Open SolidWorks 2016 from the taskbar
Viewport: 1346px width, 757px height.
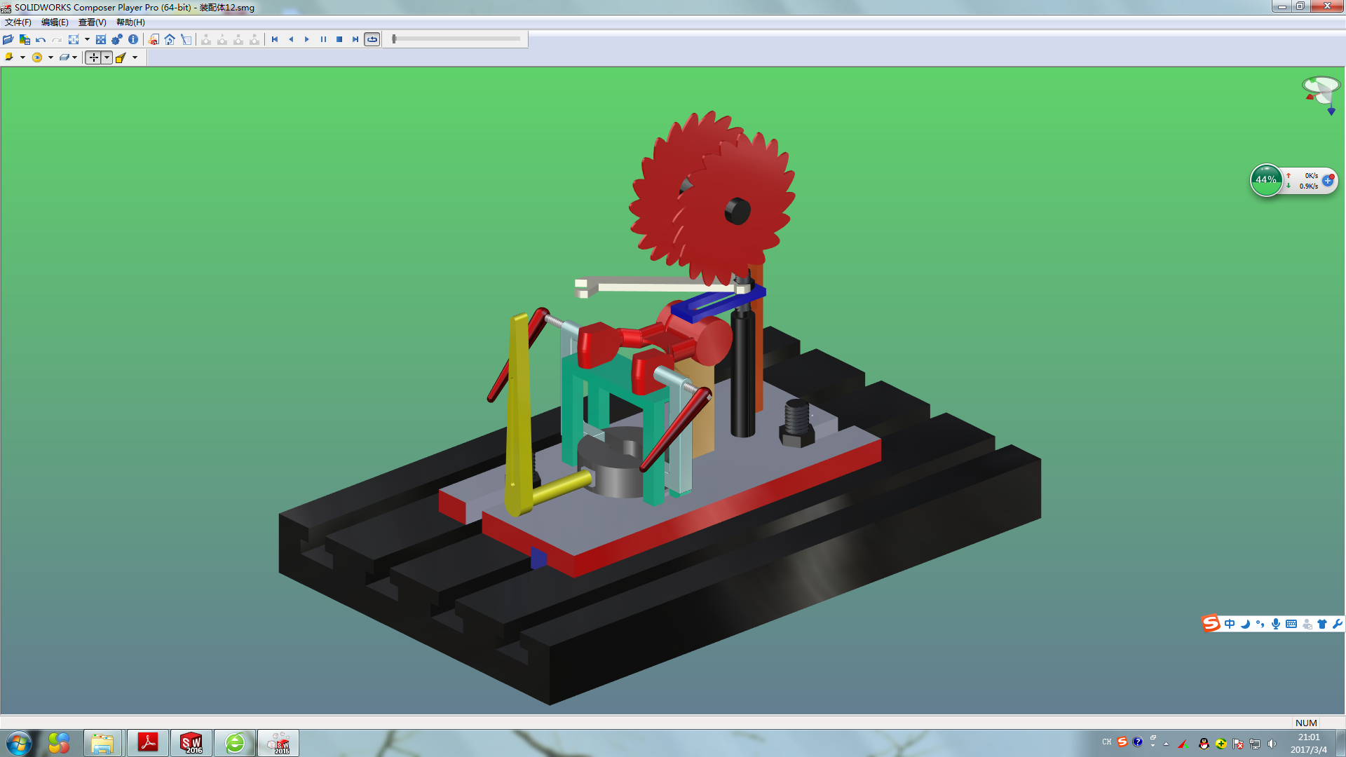(191, 743)
